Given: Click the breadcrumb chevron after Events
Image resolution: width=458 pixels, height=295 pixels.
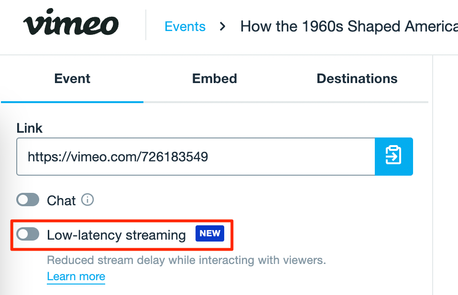Looking at the screenshot, I should (222, 26).
